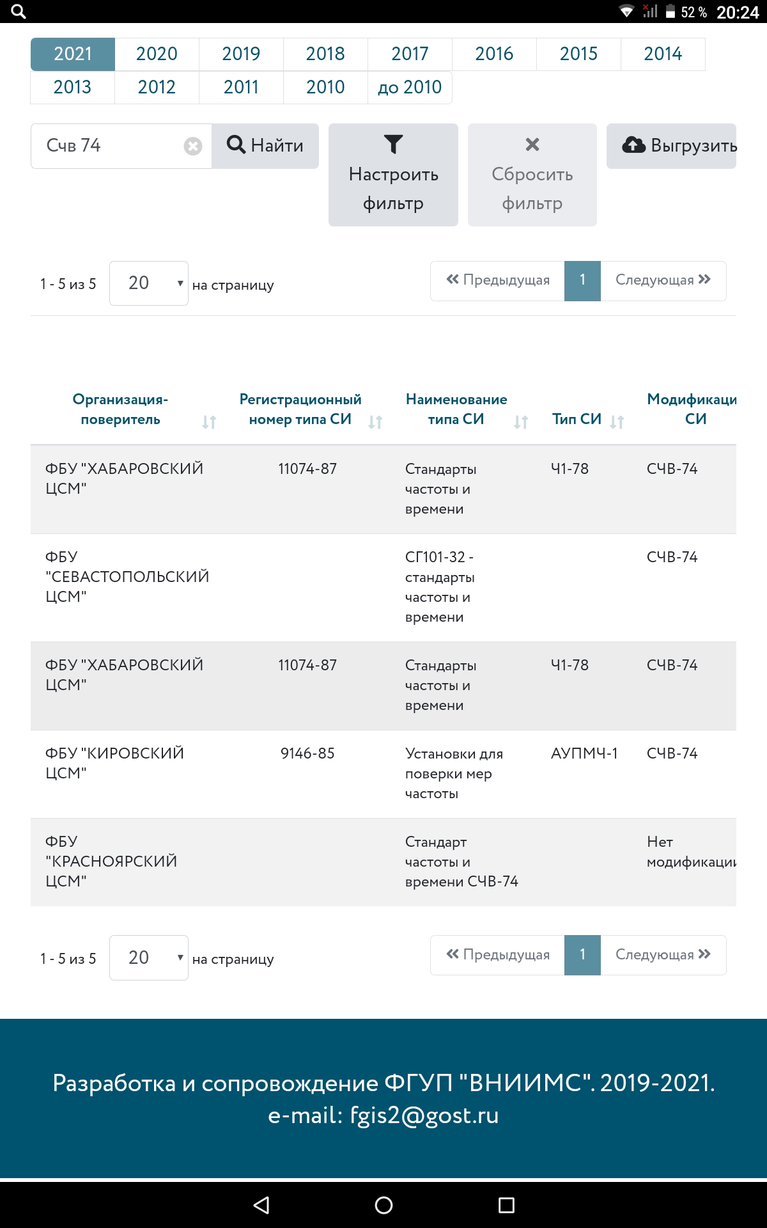767x1228 pixels.
Task: Select the до 2010 year tab
Action: pos(410,87)
